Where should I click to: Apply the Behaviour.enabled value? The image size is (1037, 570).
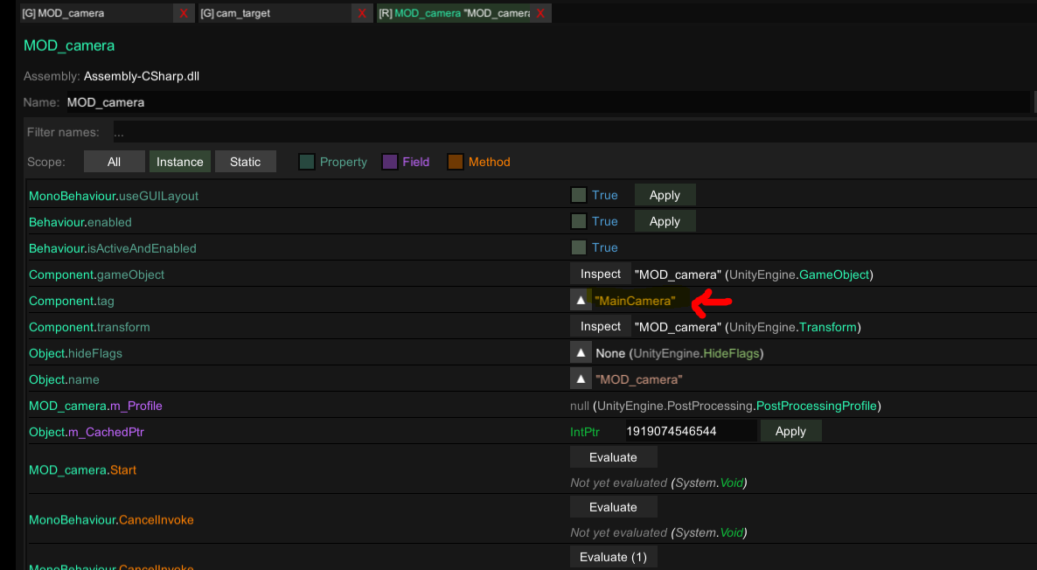[x=665, y=220]
